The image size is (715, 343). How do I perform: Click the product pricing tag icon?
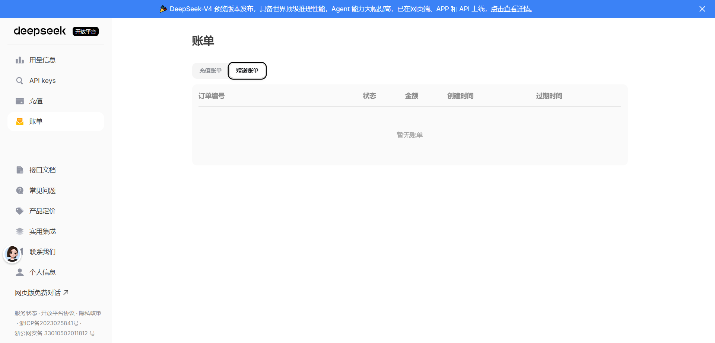[x=20, y=211]
